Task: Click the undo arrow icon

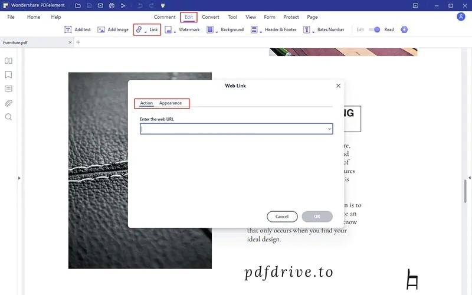Action: tap(140, 5)
